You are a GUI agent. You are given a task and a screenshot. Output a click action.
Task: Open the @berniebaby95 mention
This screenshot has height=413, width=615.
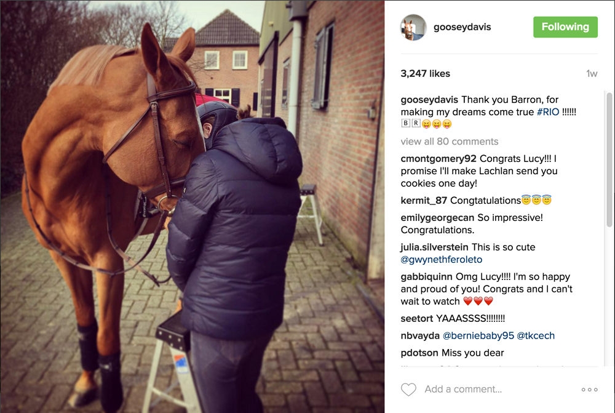[x=478, y=335]
